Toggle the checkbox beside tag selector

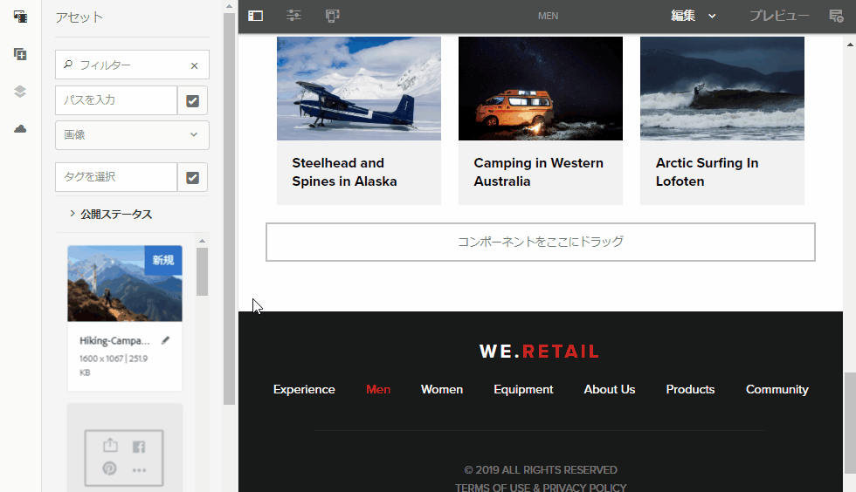(193, 178)
